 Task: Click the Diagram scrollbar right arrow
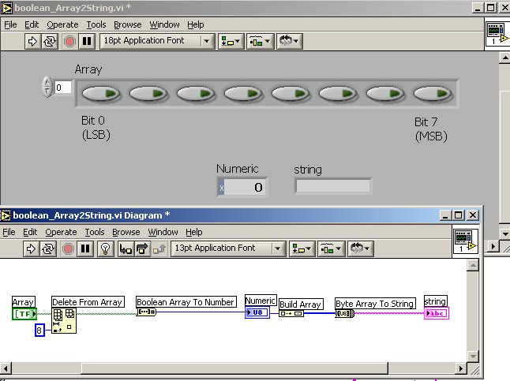[x=460, y=368]
